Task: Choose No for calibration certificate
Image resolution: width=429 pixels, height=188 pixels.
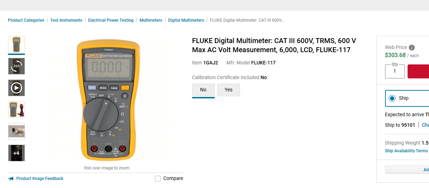Action: coord(203,90)
